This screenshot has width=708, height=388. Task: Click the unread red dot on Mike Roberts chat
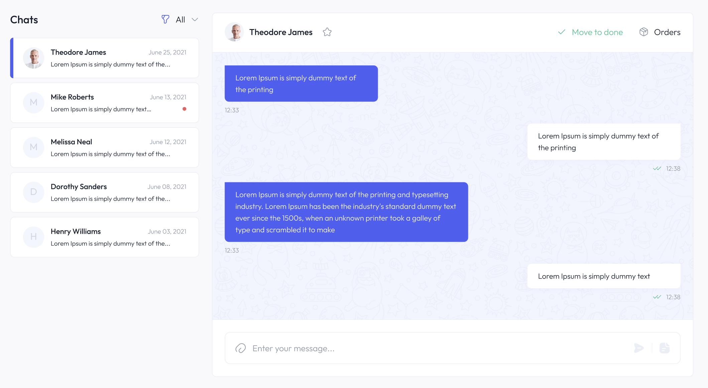pos(185,109)
